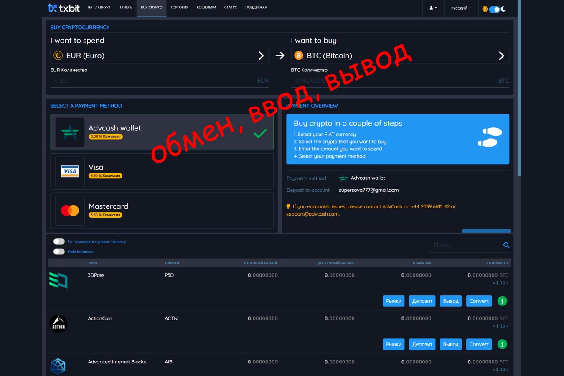Viewport: 564px width, 376px height.
Task: Click Рынки button for 3DPass
Action: [394, 301]
